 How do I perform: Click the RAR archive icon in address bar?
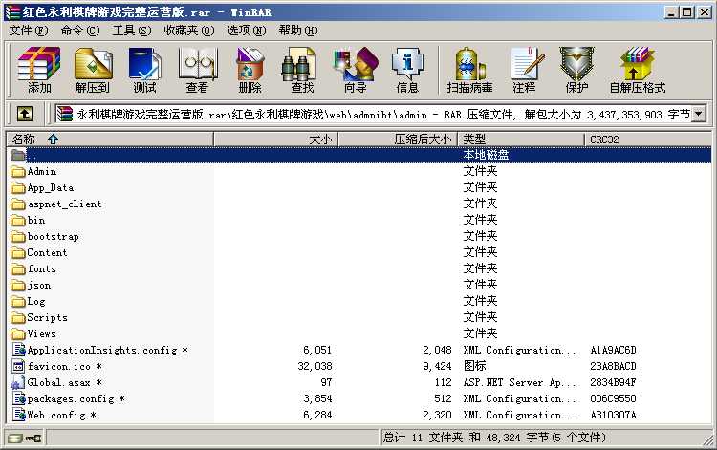click(x=64, y=114)
